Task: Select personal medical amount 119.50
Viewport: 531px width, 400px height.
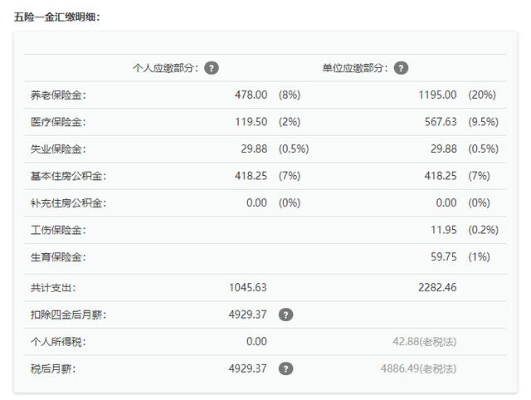Action: (x=251, y=122)
